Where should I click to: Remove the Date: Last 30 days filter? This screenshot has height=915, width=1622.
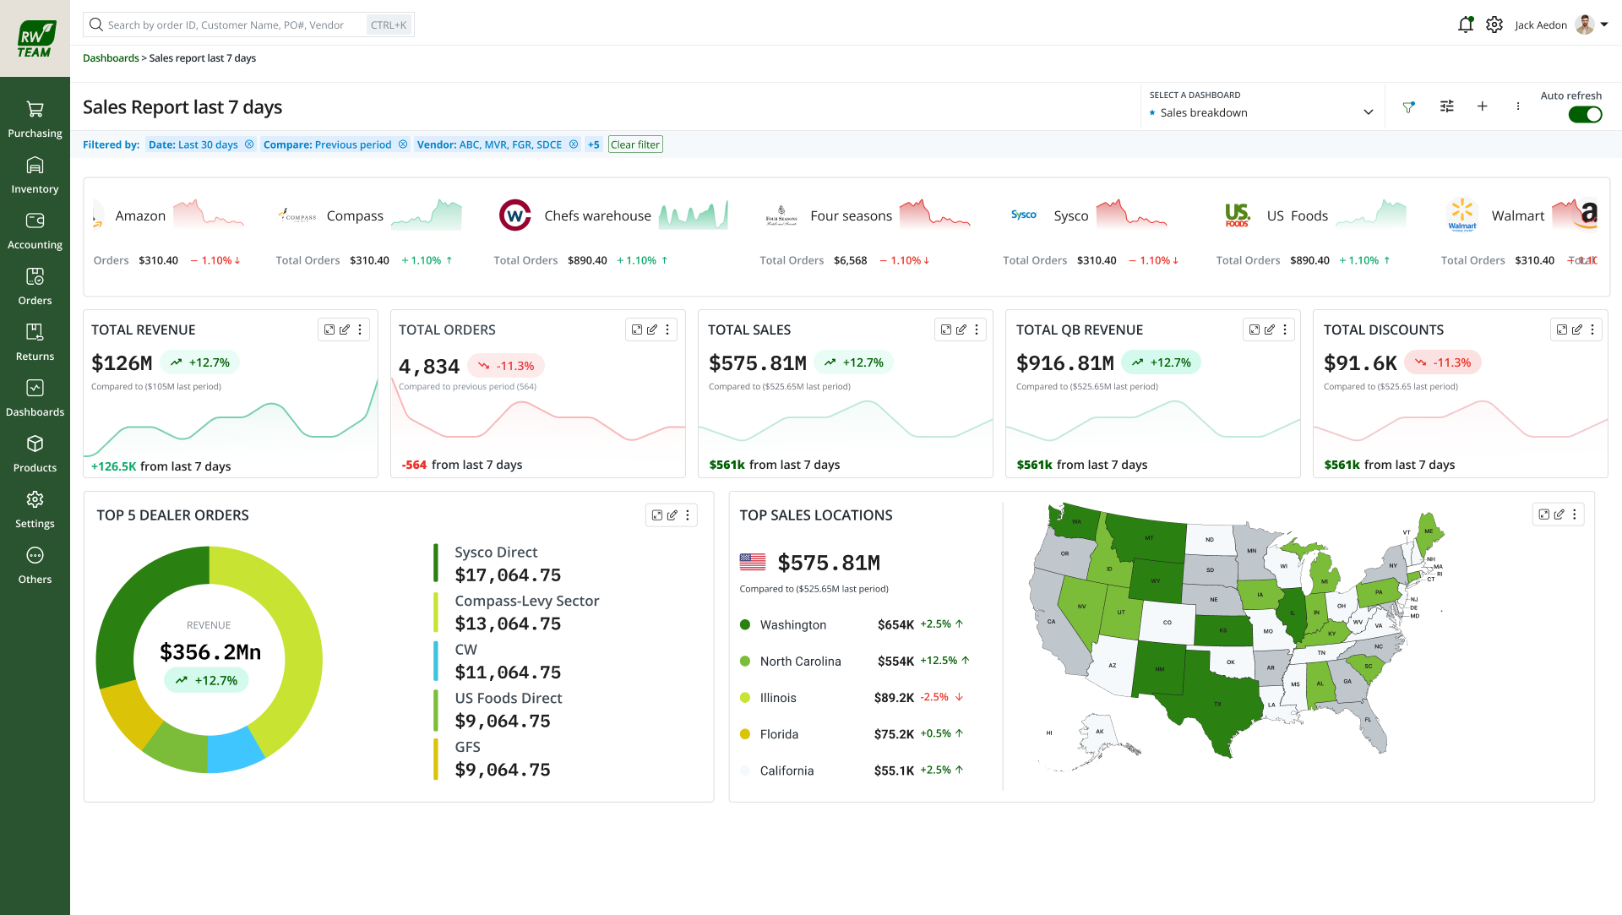pyautogui.click(x=249, y=144)
